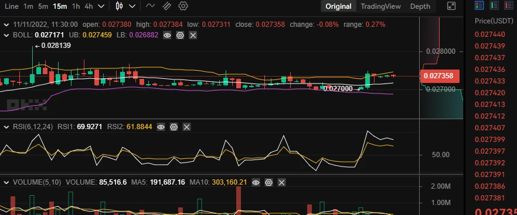The image size is (517, 215).
Task: Click the Price(USDT) column header
Action: (494, 21)
